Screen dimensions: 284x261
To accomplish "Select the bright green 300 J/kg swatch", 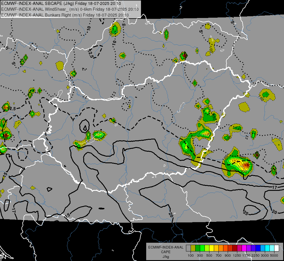I will pos(202,248).
